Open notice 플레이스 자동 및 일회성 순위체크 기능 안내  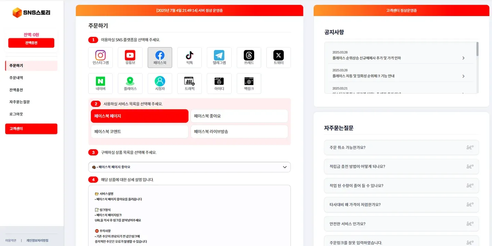pos(399,73)
